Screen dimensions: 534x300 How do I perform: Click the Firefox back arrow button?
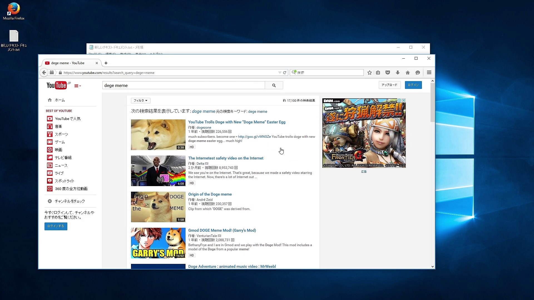click(x=44, y=72)
